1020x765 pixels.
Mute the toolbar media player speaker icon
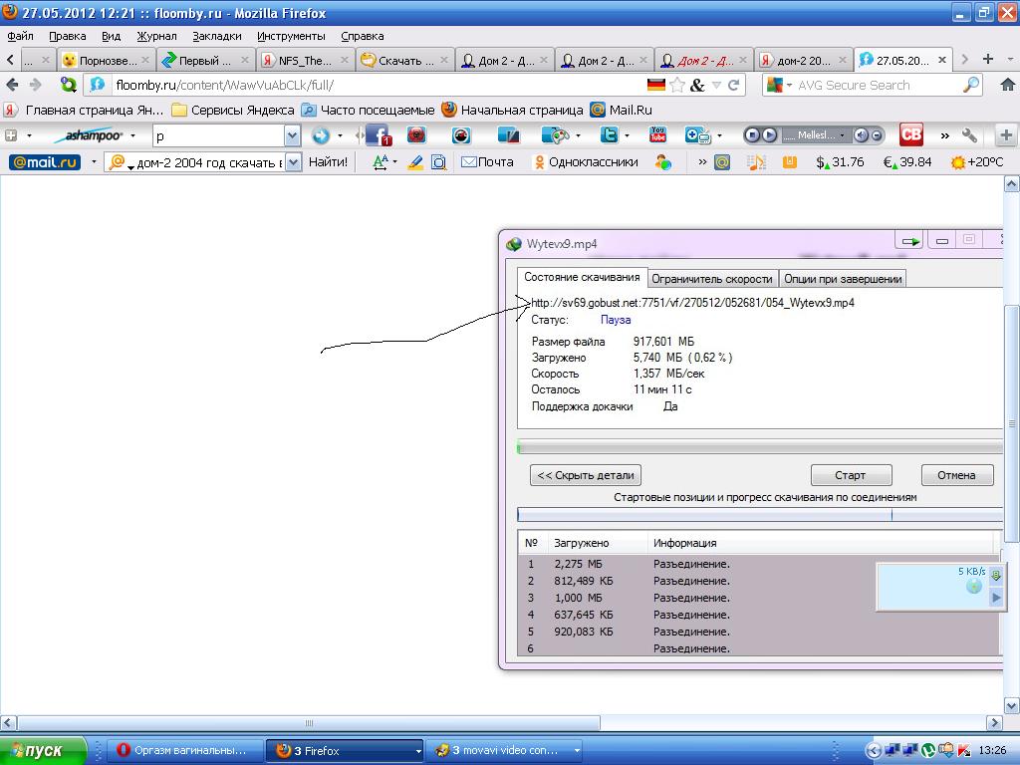862,135
